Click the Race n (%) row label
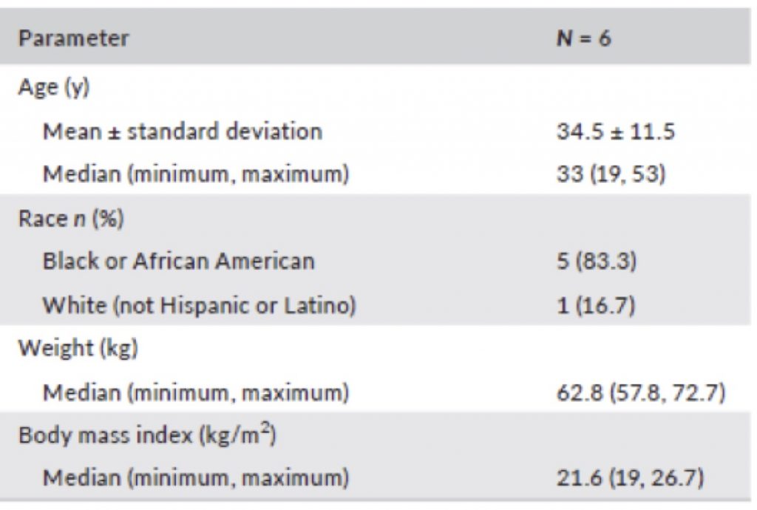 click(x=71, y=219)
